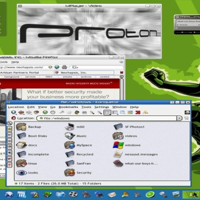Viewport: 200px width, 200px height.
Task: Click the Konqueror location URL field
Action: tap(106, 118)
